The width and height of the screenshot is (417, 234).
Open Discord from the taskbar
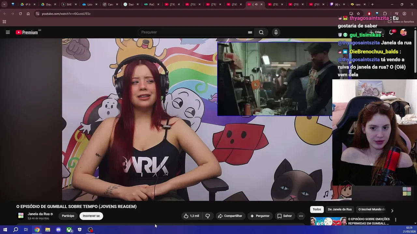tap(58, 230)
